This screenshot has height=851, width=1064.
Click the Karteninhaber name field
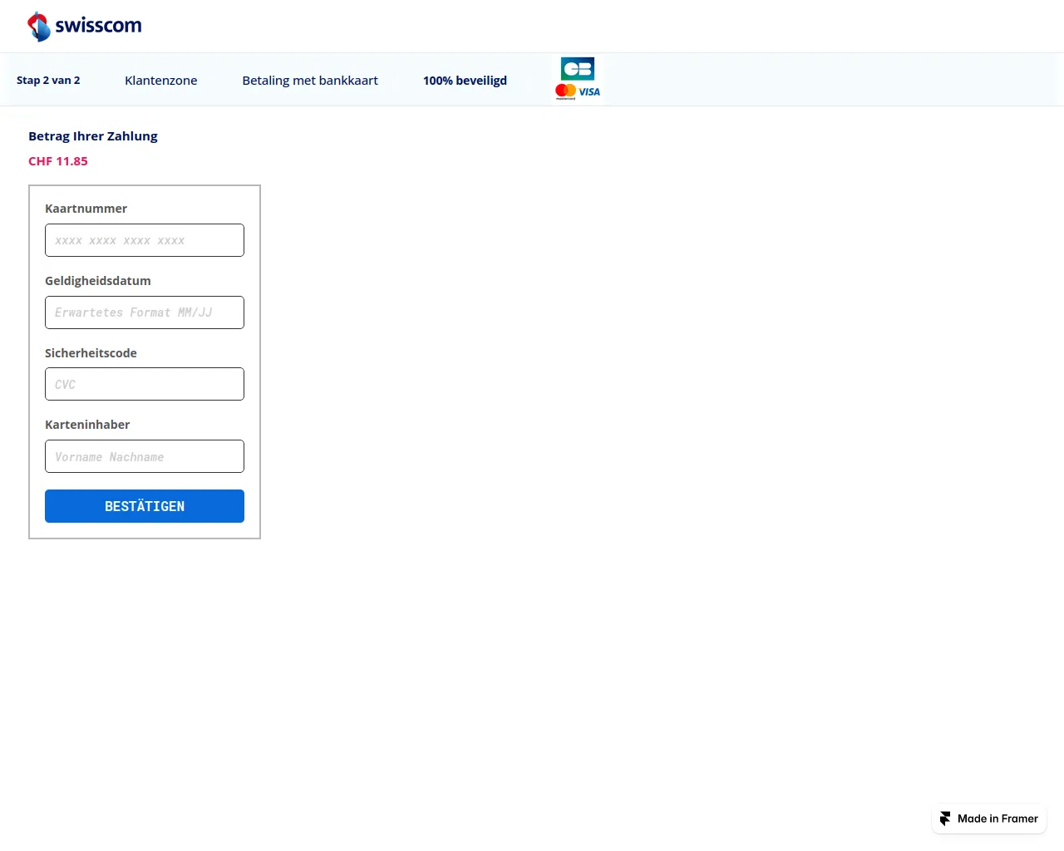pos(144,456)
